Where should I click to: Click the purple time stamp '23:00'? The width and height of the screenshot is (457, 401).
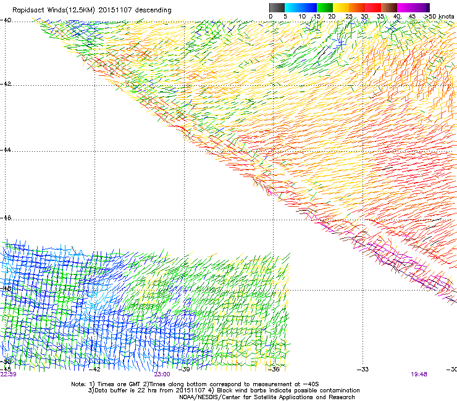click(162, 374)
